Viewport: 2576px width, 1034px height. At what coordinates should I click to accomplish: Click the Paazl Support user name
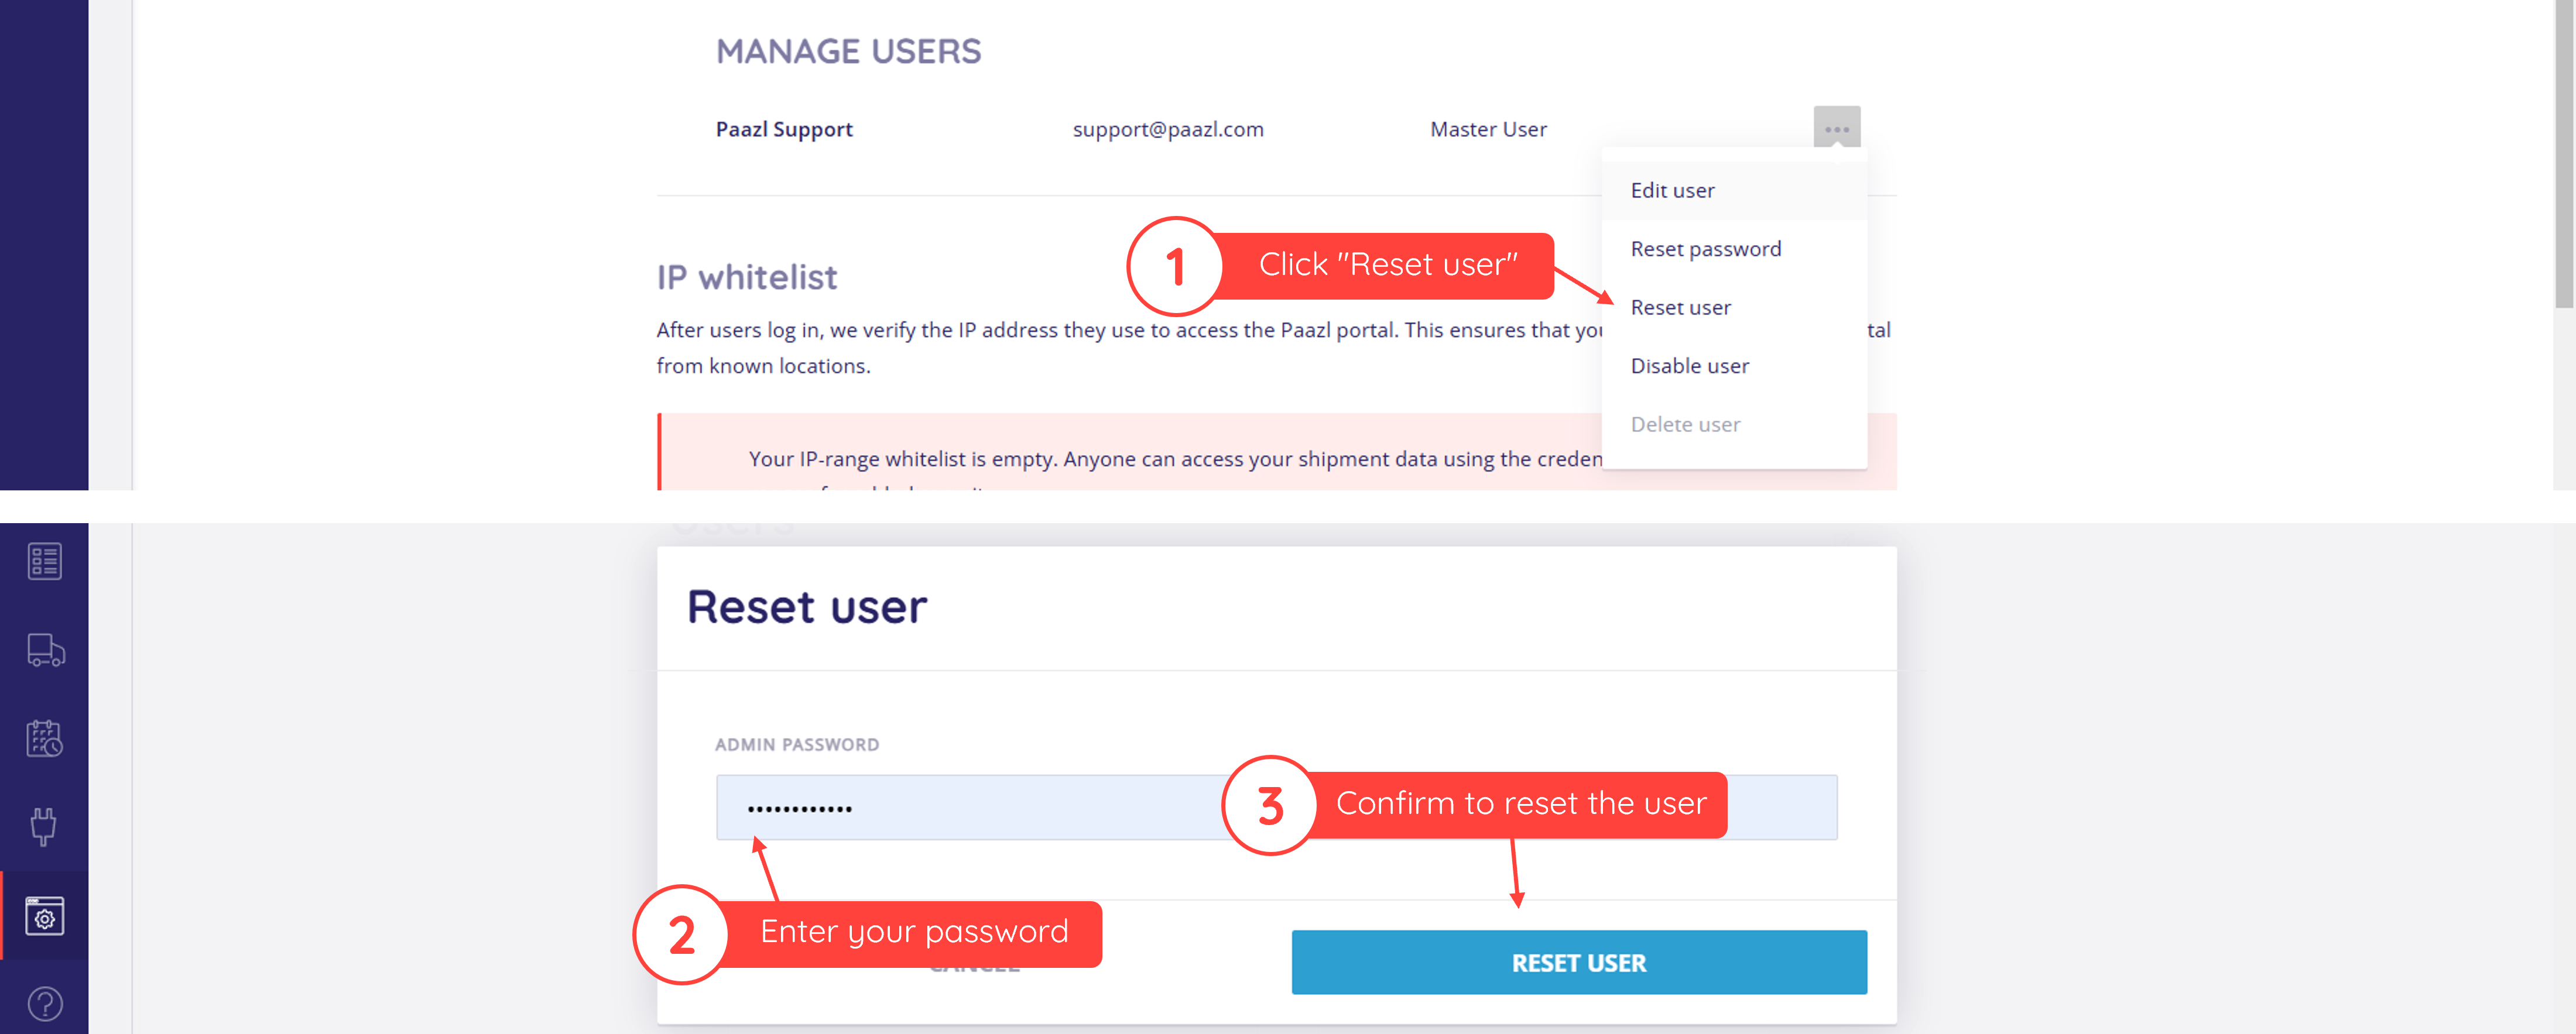[783, 129]
